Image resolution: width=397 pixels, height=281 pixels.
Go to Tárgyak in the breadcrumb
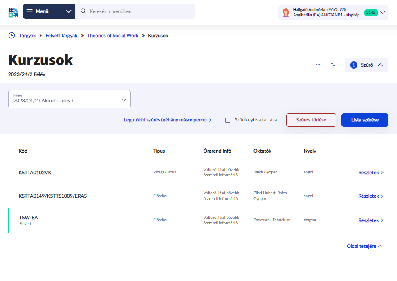tap(27, 36)
